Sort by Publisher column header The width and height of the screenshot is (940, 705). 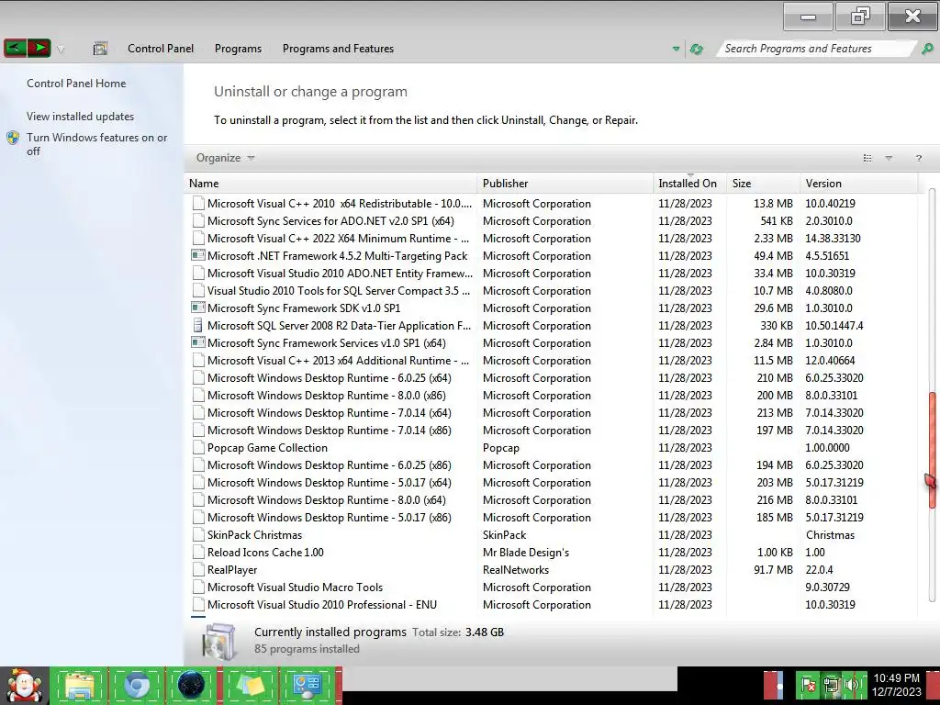click(565, 184)
